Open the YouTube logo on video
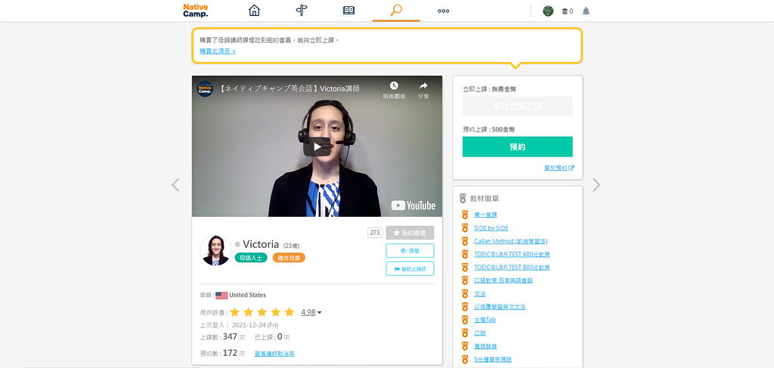The image size is (774, 368). coord(413,206)
